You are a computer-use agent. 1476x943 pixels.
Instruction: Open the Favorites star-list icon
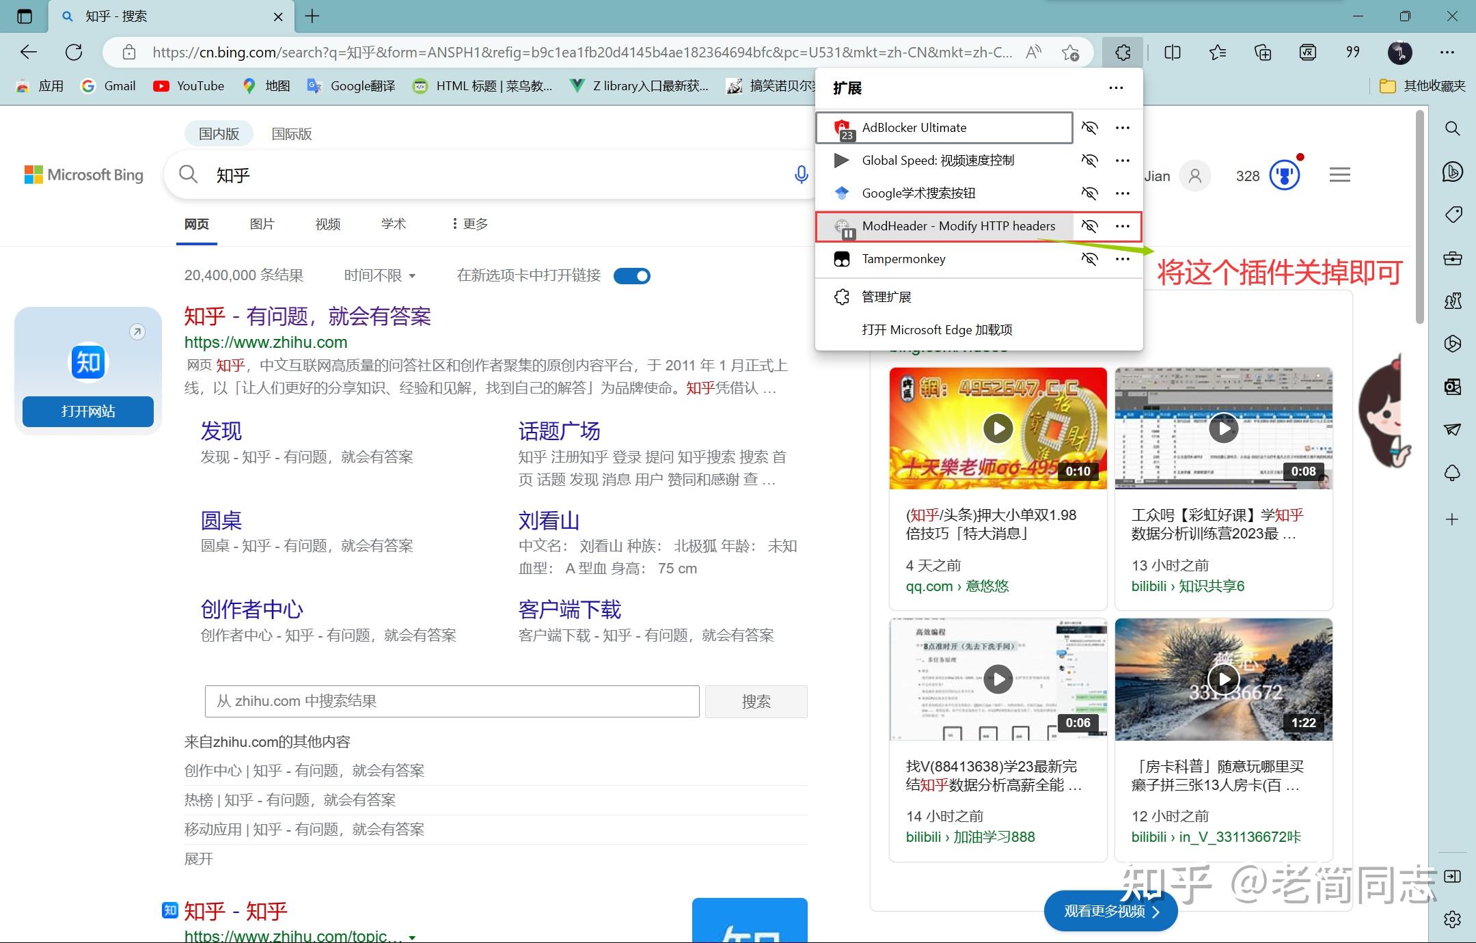pos(1218,53)
